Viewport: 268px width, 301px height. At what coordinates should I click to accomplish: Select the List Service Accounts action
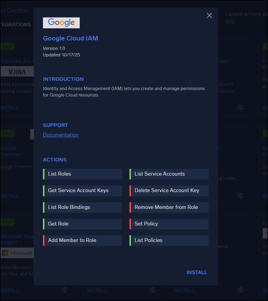coord(169,174)
